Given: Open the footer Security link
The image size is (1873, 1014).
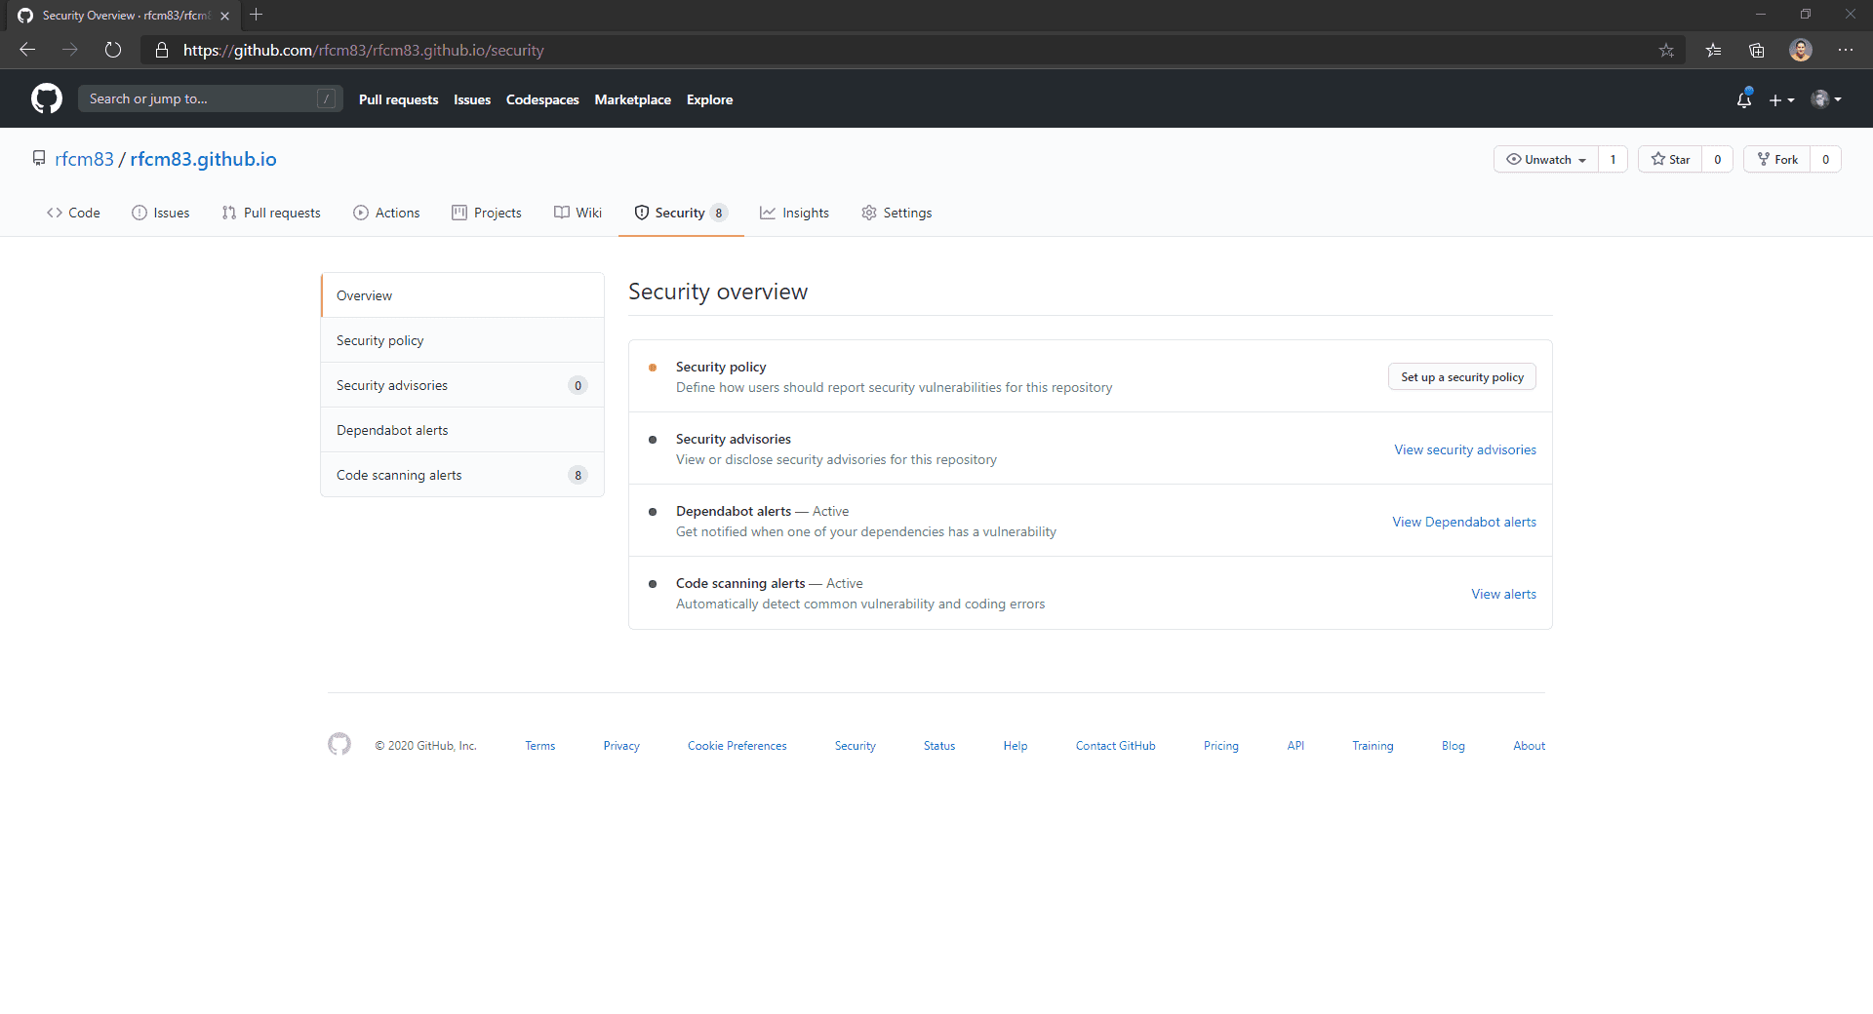Looking at the screenshot, I should (855, 746).
